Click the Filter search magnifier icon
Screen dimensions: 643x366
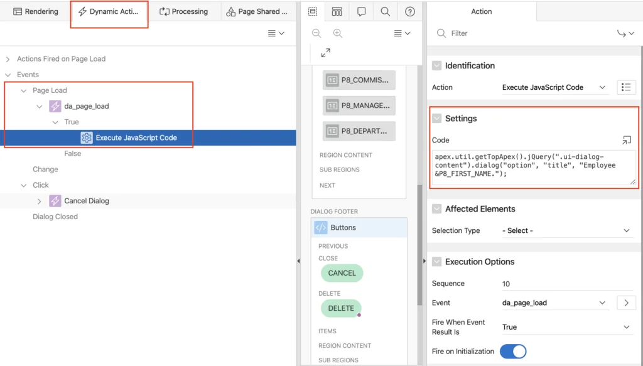coord(441,33)
